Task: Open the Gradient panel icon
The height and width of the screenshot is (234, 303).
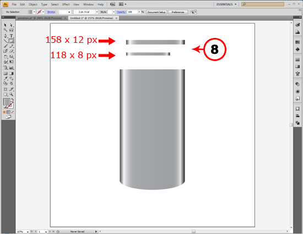Action: (297, 66)
